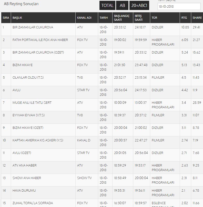Click start time 20:01:05

pos(120,153)
